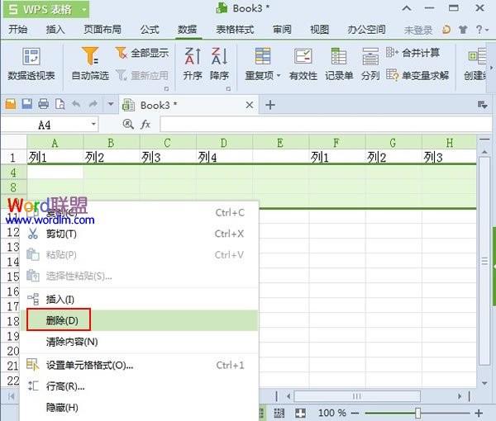
Task: Click the Create Group (创建组) icon
Action: point(477,56)
